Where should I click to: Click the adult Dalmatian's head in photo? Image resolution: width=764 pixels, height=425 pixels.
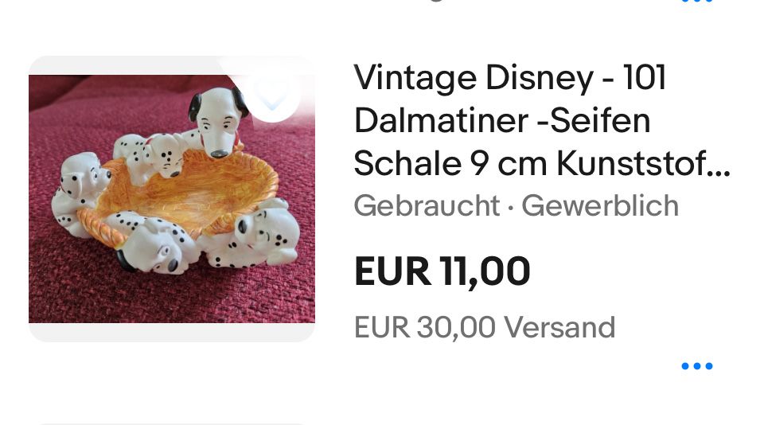[216, 122]
